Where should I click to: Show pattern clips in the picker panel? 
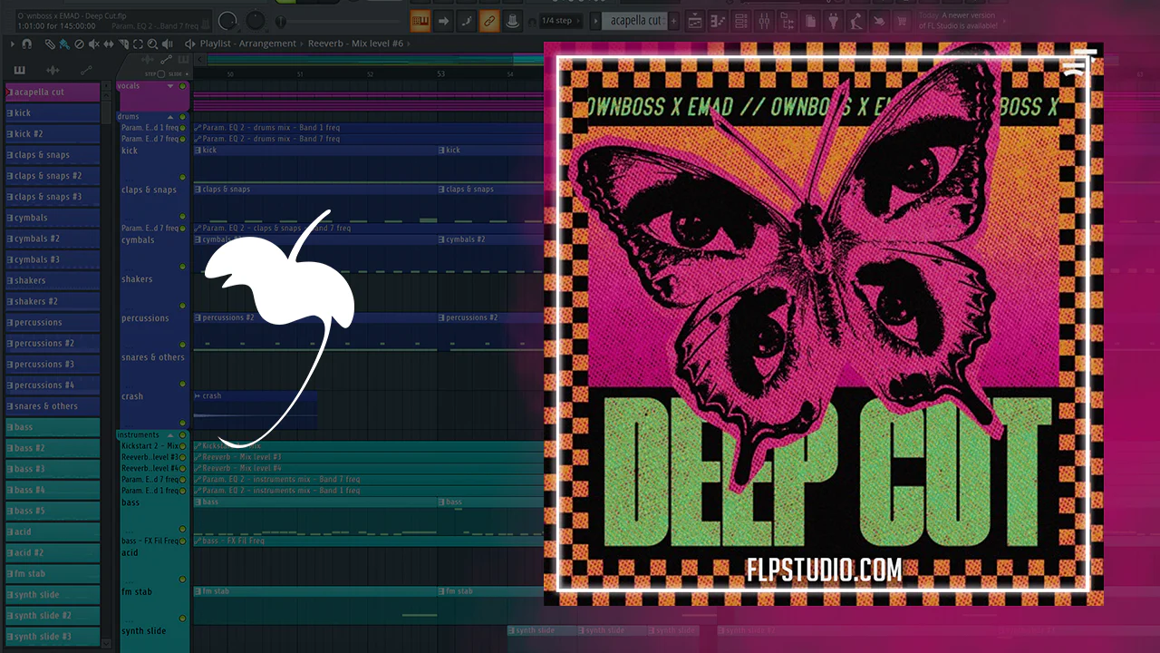pyautogui.click(x=19, y=71)
